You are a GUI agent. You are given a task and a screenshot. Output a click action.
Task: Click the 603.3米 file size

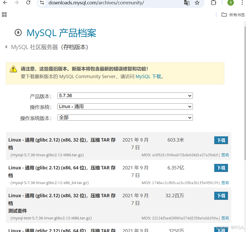point(176,140)
